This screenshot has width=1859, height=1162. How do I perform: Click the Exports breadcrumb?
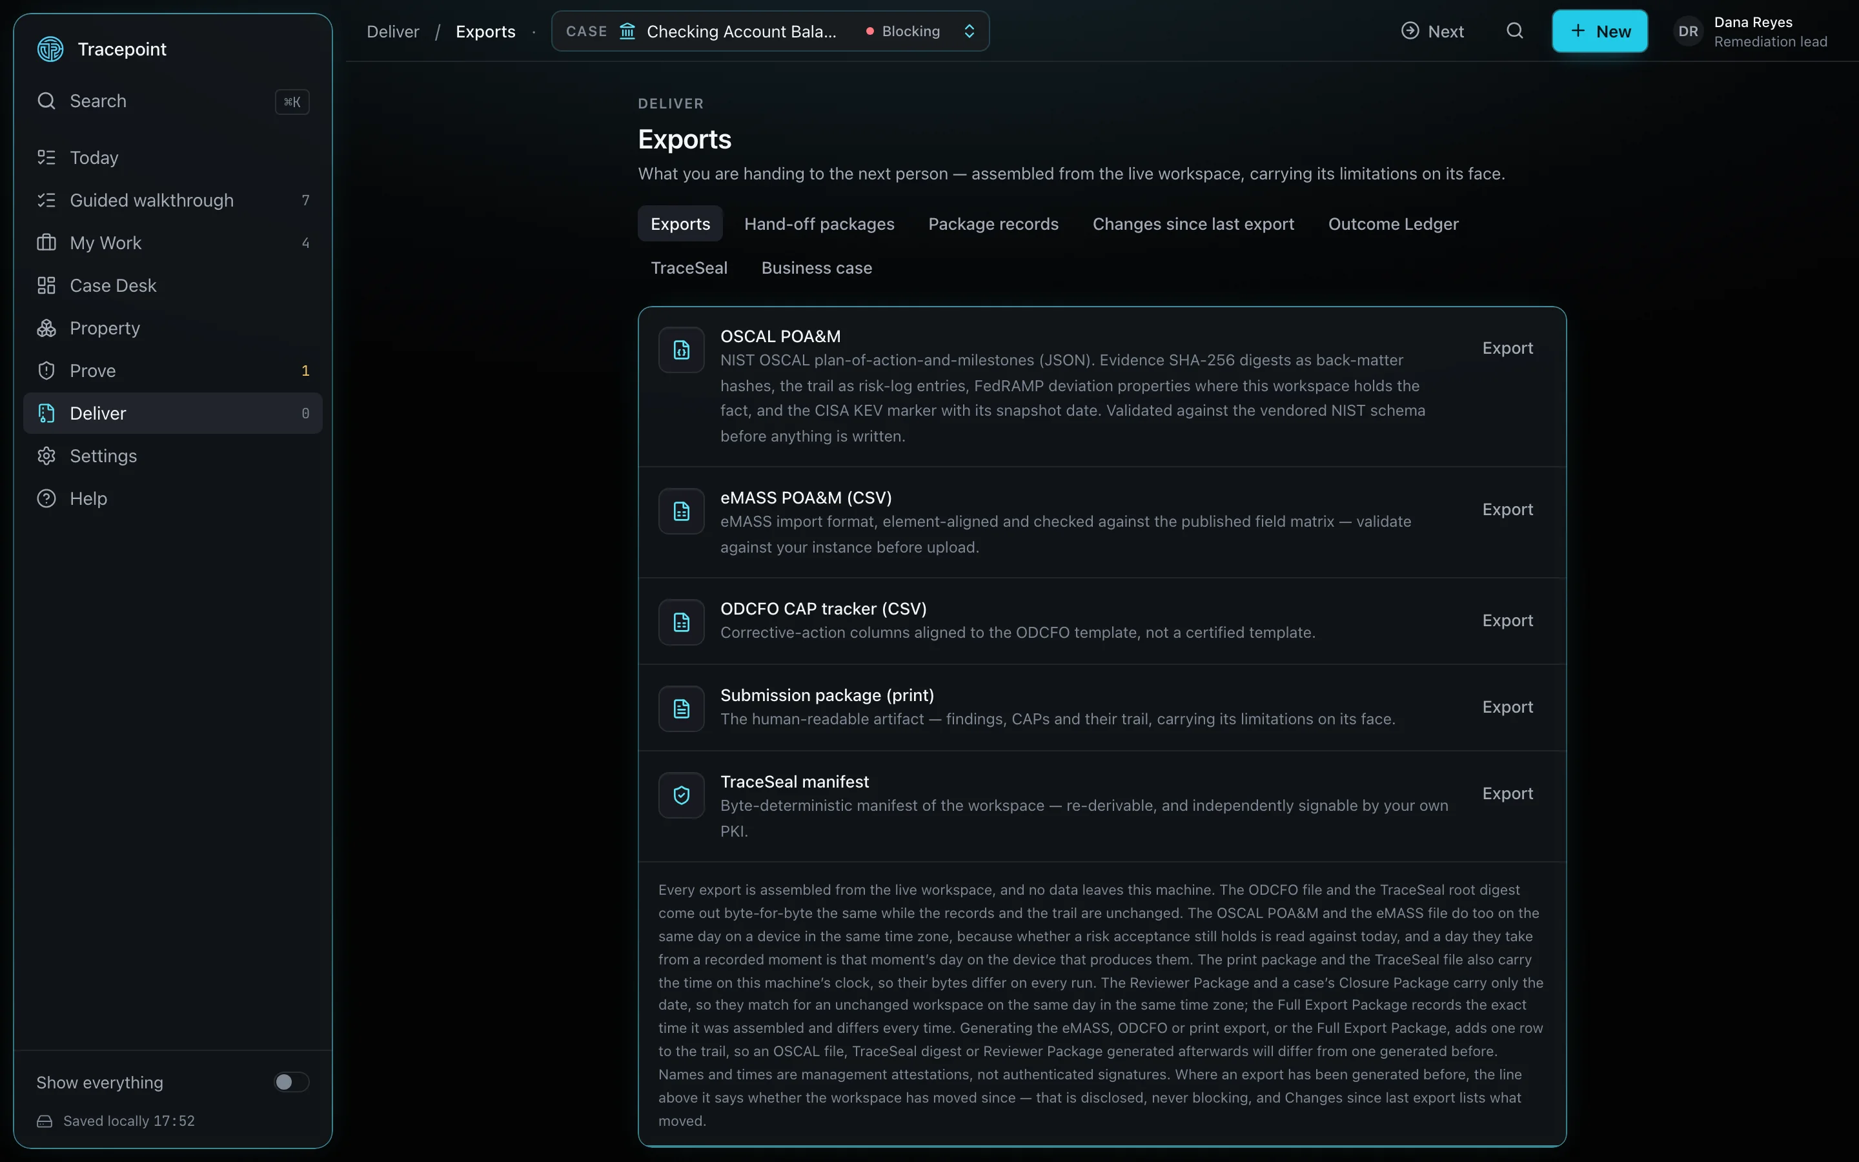[485, 32]
